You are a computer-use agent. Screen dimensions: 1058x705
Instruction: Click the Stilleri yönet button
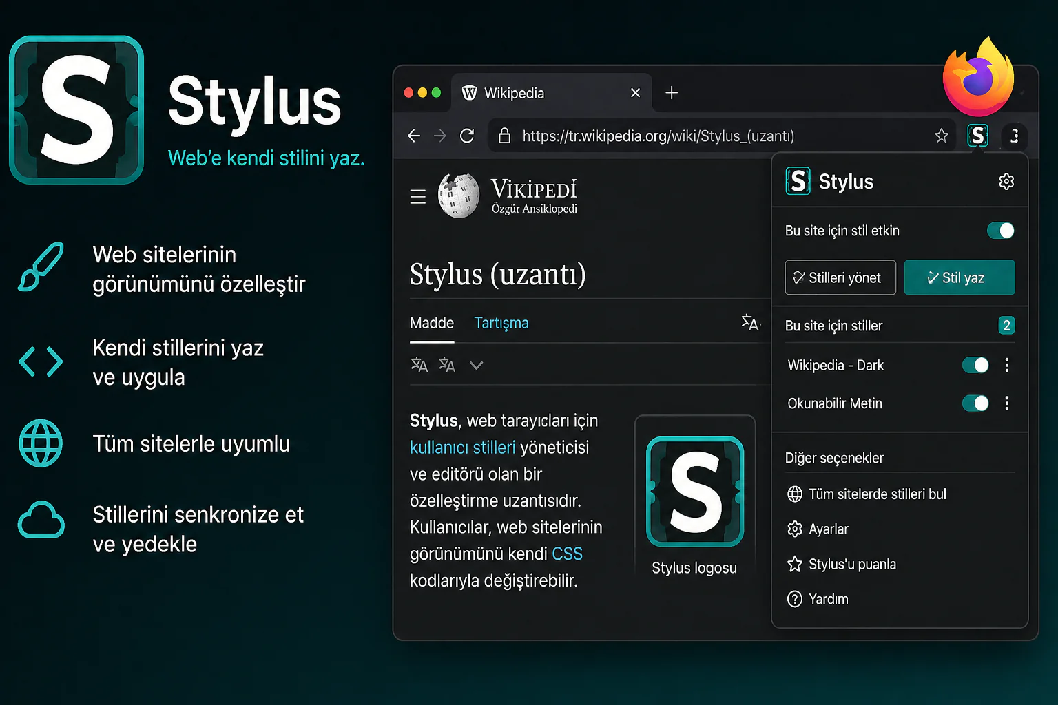click(x=840, y=277)
